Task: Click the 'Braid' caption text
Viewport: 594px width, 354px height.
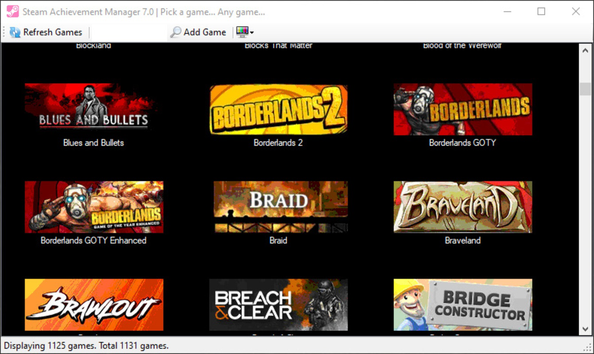Action: click(278, 241)
